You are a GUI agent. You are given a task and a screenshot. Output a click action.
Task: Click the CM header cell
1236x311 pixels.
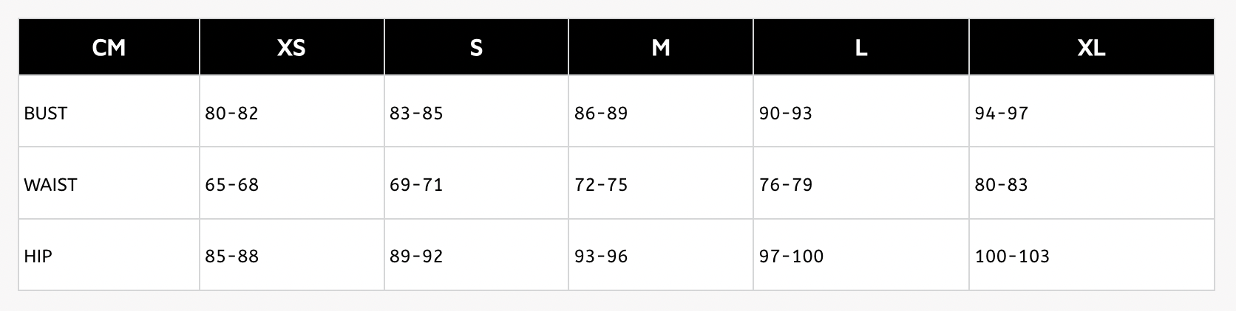(109, 48)
